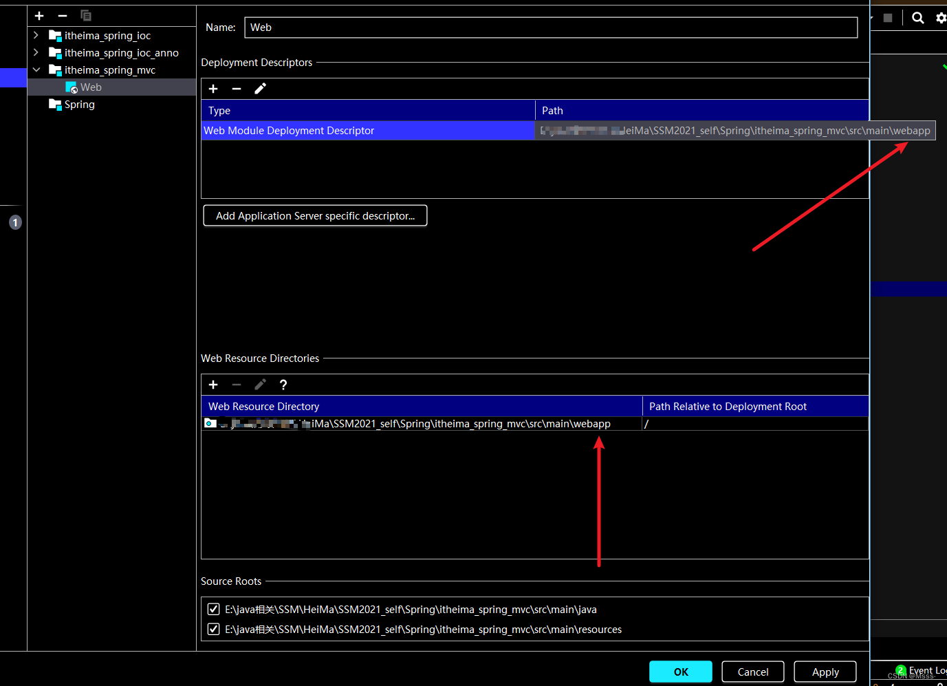Click OK to confirm settings
Screen dimensions: 947x686
click(681, 672)
